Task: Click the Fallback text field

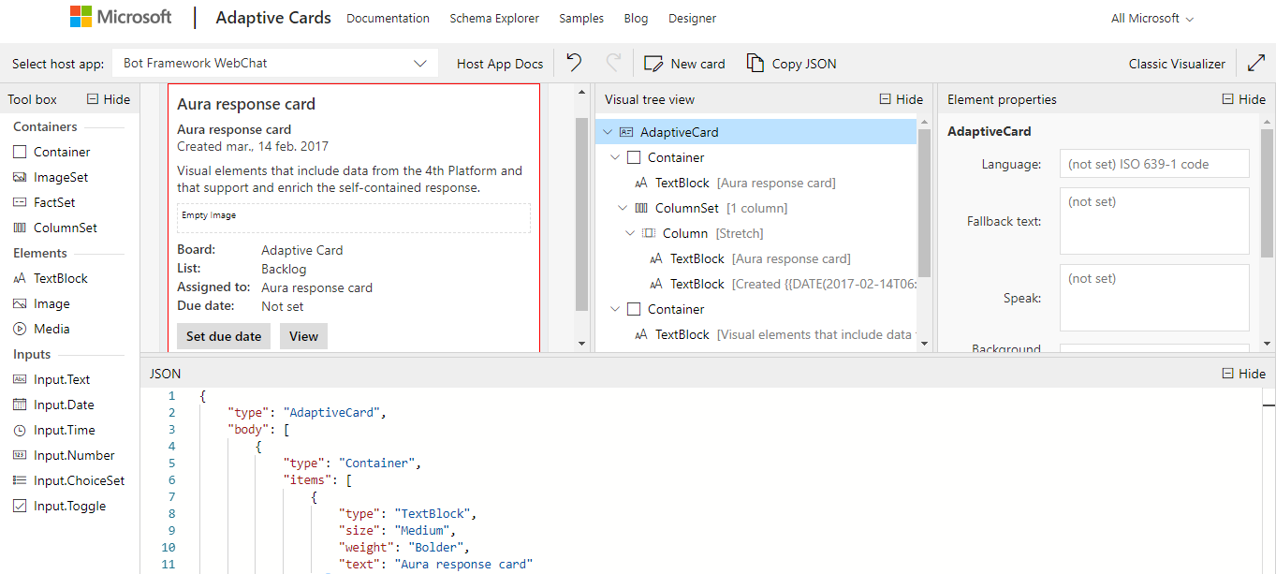Action: pyautogui.click(x=1154, y=221)
